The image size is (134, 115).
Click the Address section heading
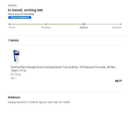[14, 97]
